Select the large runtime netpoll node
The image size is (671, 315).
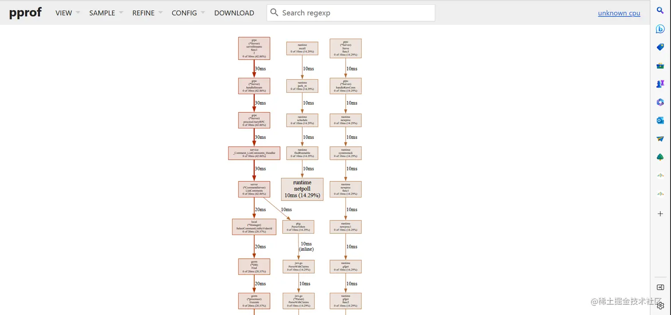point(302,189)
